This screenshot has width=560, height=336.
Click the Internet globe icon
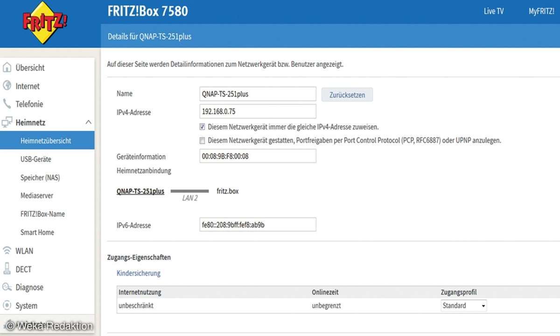7,86
